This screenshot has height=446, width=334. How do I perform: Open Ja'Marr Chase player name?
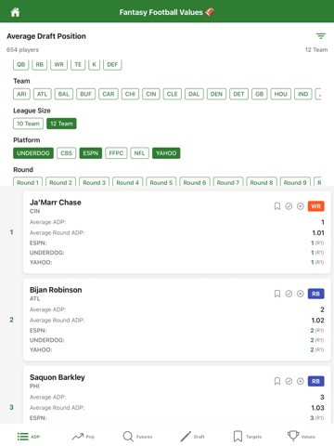point(56,203)
